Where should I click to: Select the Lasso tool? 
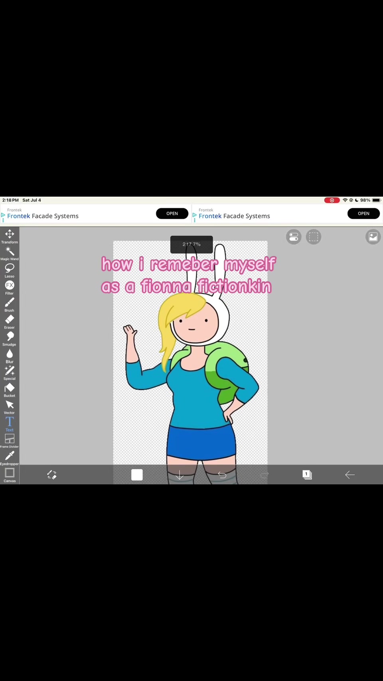(x=10, y=271)
